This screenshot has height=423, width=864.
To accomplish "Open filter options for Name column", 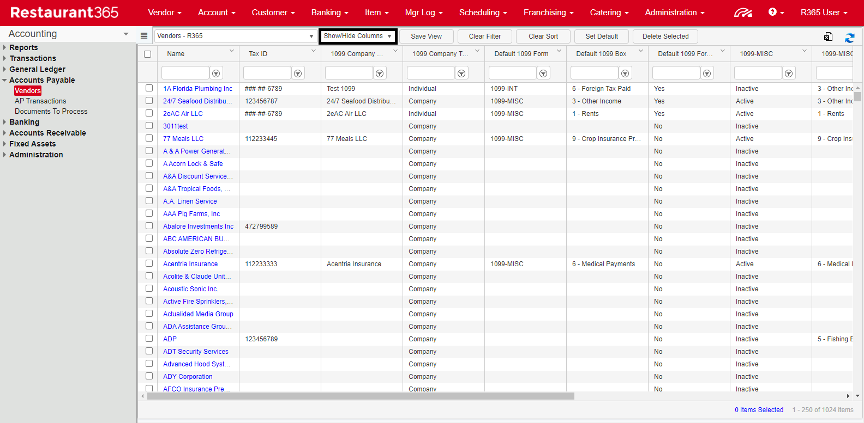I will tap(216, 73).
